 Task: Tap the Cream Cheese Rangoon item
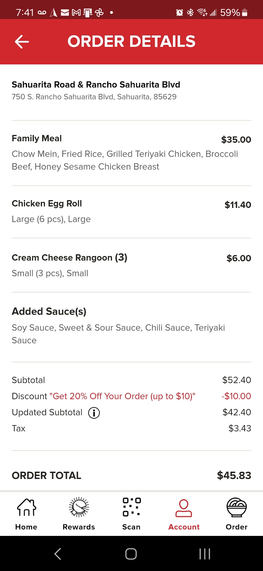point(69,258)
